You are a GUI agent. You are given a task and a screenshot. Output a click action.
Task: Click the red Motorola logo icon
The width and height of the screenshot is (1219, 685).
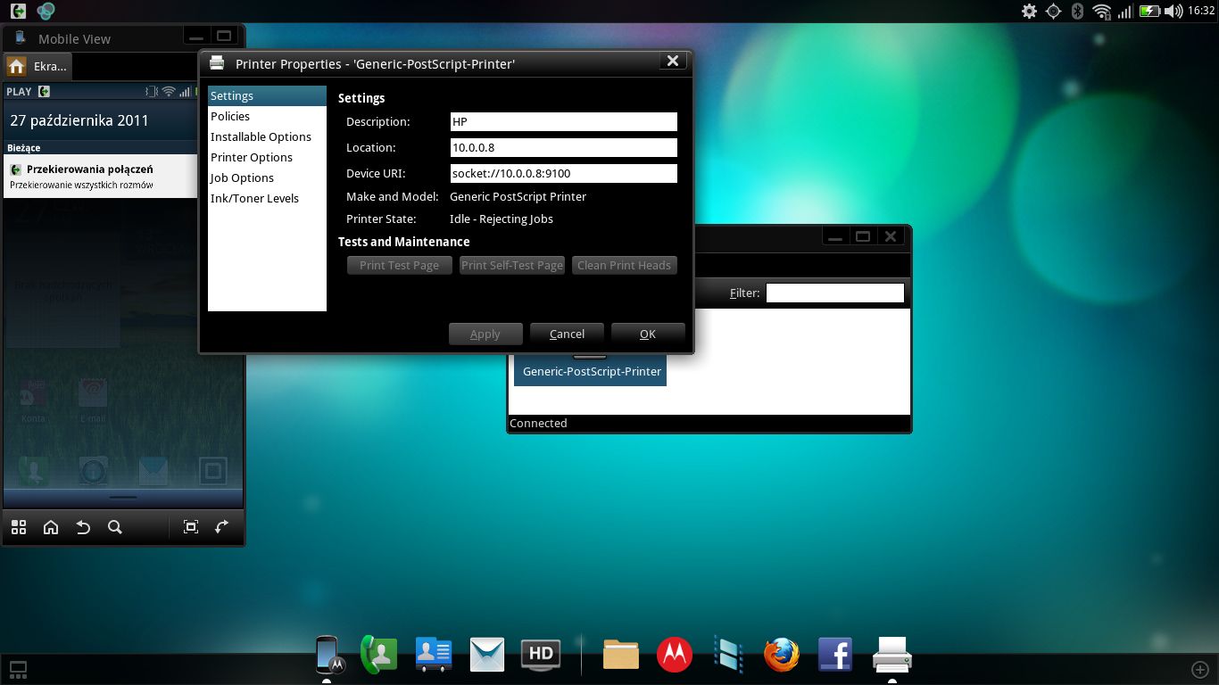[x=675, y=655]
